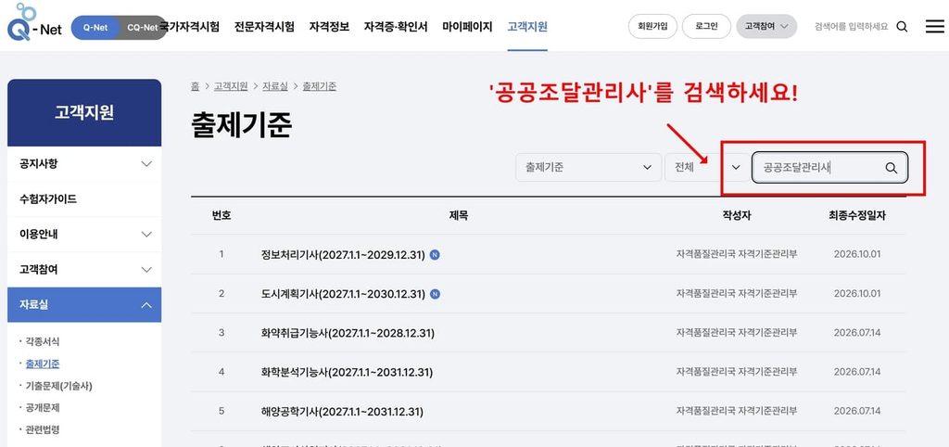Go to 고객지원 in breadcrumb
The height and width of the screenshot is (447, 949).
click(x=231, y=86)
